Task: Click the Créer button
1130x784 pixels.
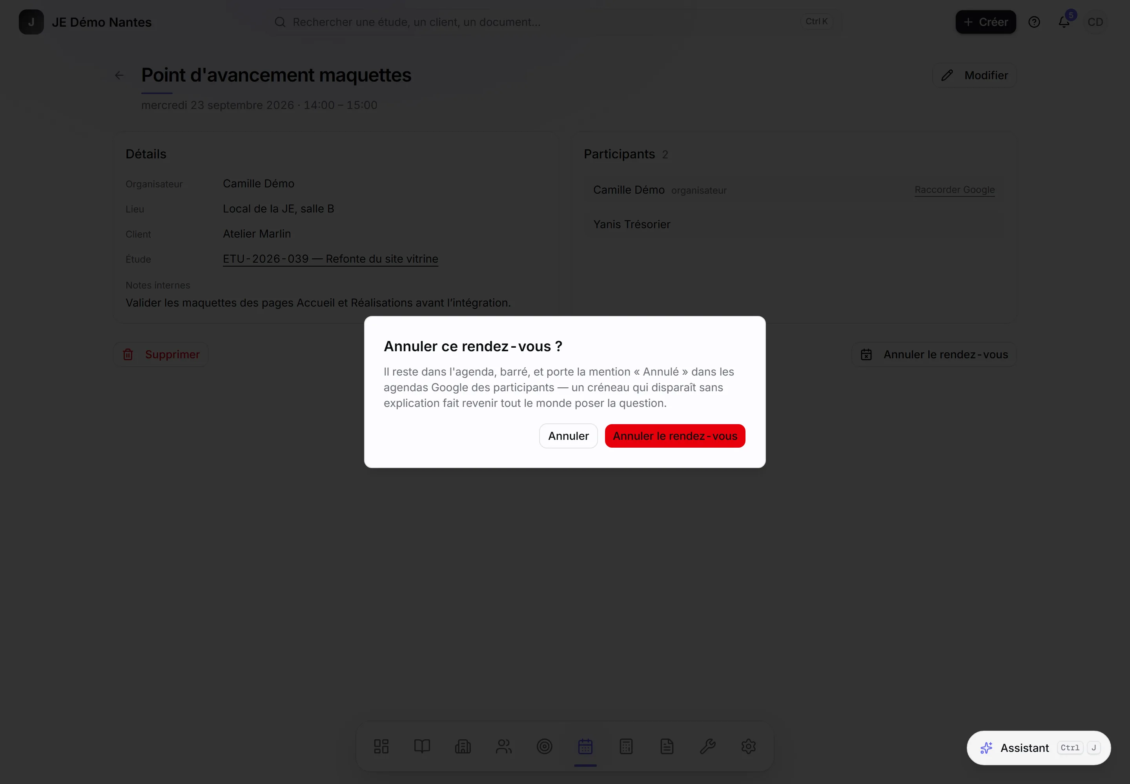Action: click(x=986, y=22)
